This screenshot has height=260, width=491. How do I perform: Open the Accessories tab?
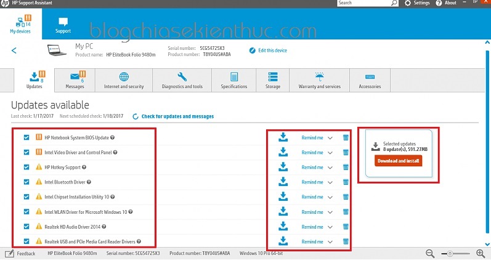point(370,81)
